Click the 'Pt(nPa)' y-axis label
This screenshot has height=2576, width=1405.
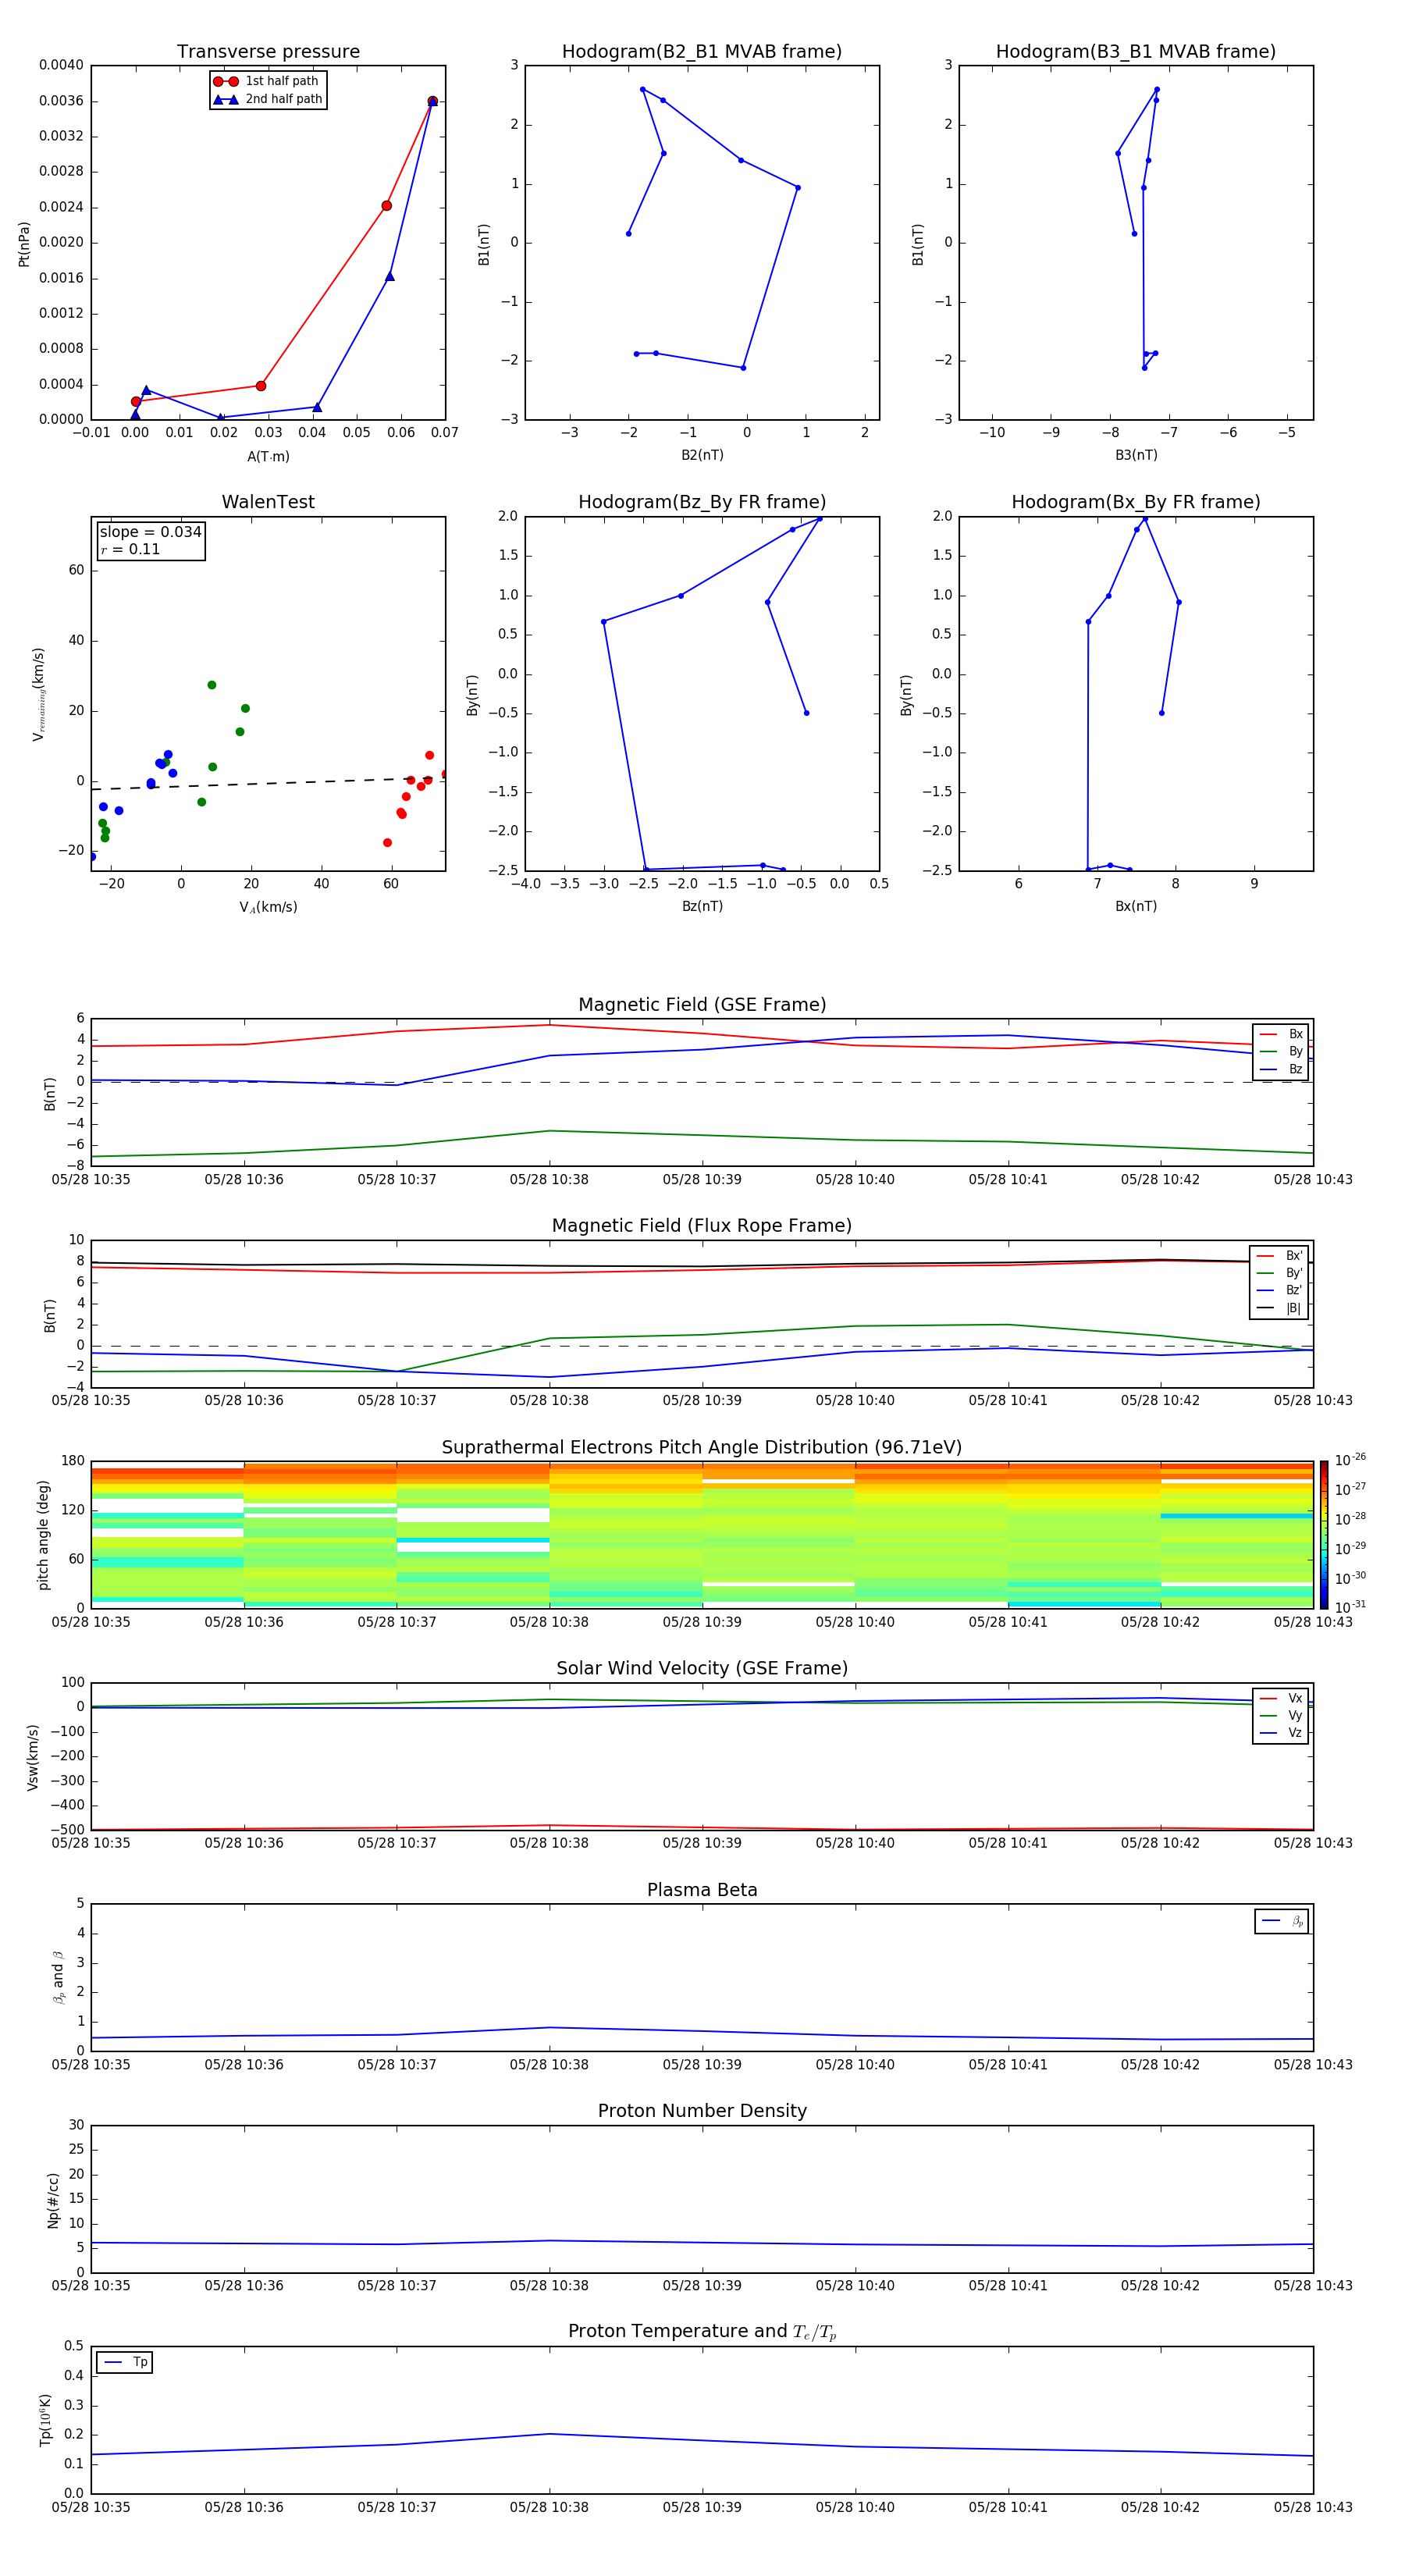tap(24, 243)
